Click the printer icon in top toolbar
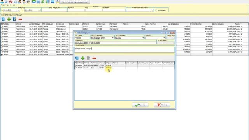The image size is (249, 140). coord(28,2)
